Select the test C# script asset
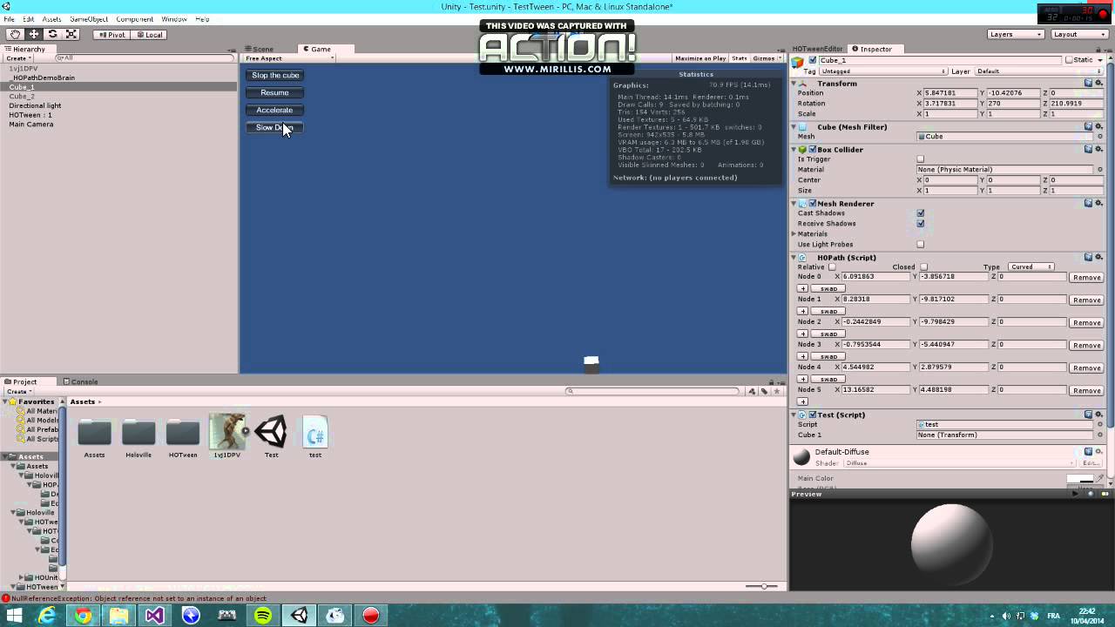This screenshot has width=1115, height=627. click(315, 432)
